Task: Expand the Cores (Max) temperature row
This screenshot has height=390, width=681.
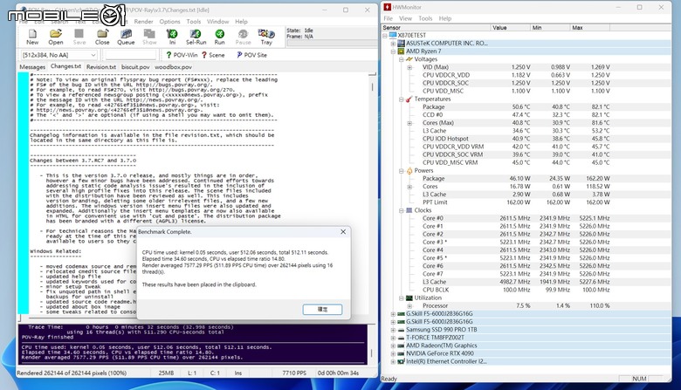Action: coord(409,123)
